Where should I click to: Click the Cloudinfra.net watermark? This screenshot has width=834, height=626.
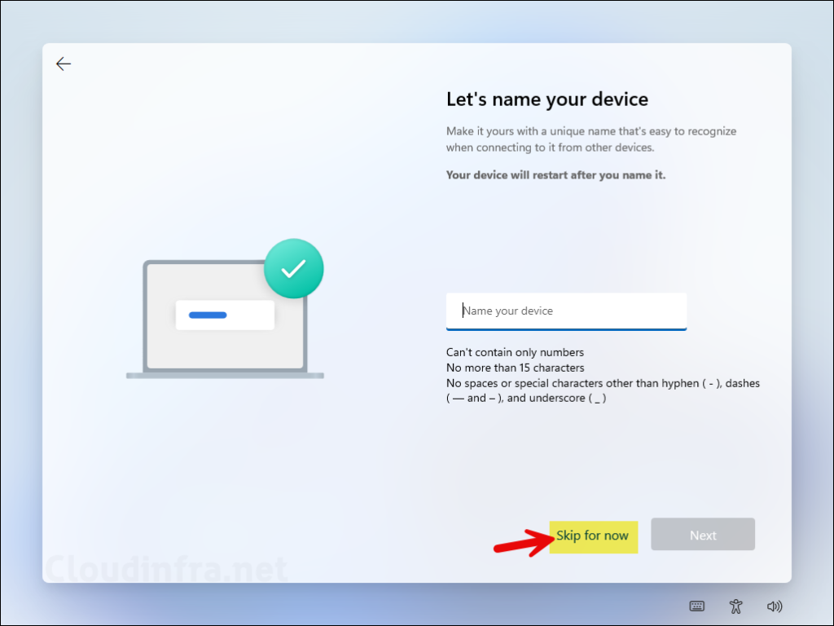tap(165, 568)
